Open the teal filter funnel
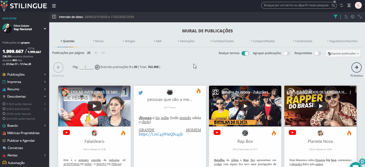The image size is (365, 167). tap(336, 17)
